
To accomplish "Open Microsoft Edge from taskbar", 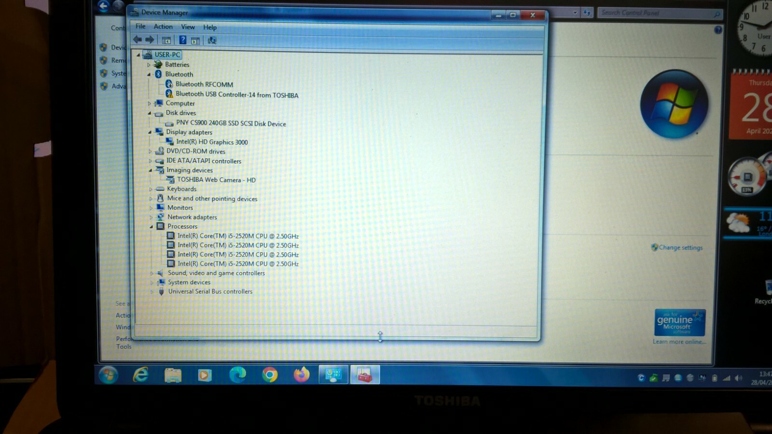I will (x=237, y=375).
